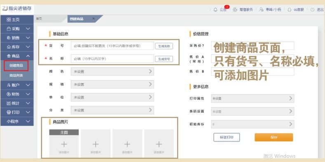Screen dimensions: 325x162
Task: Switch to the 创建商品 tab
Action: (76, 19)
